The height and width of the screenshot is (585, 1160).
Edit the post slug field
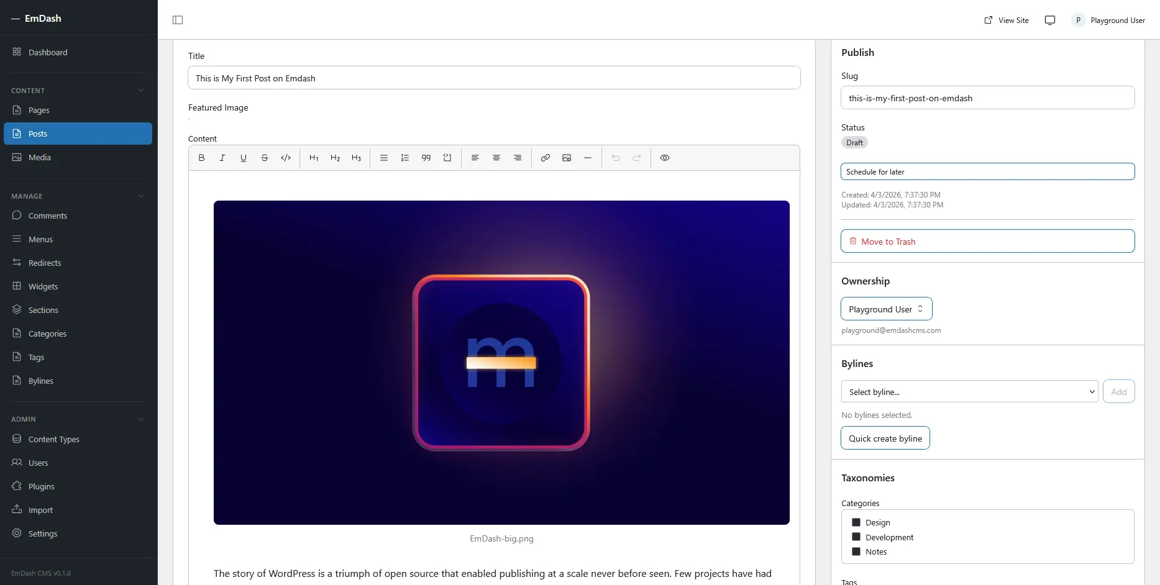point(987,97)
